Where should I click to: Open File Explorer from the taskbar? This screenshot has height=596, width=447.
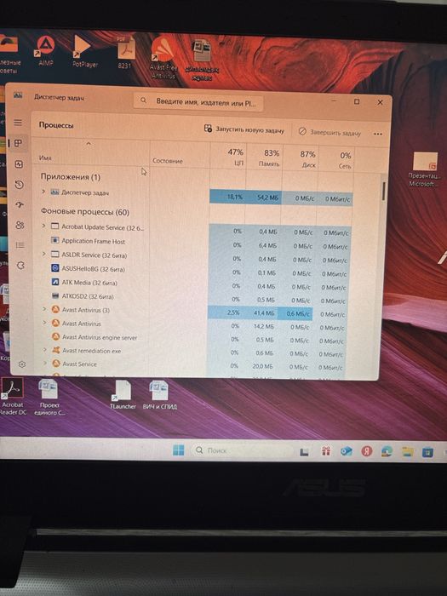(408, 451)
